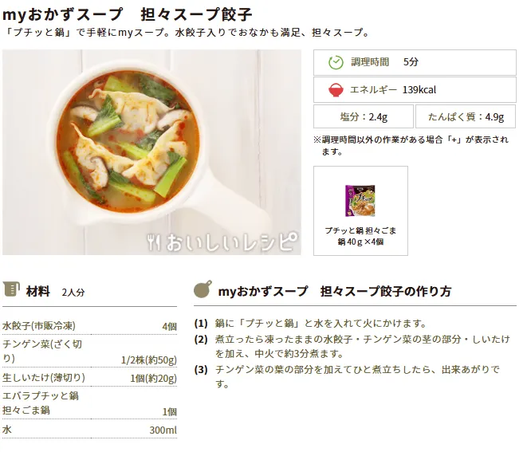
Task: Click the チンゲン菜 ingredient row
Action: [x=89, y=352]
